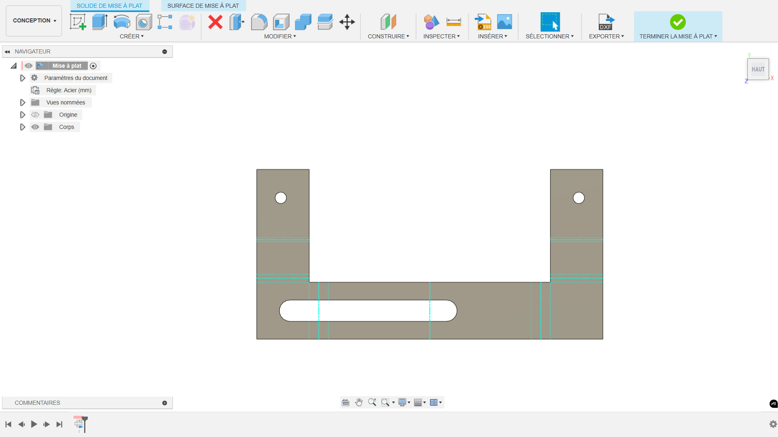Click the Export DXF icon
The height and width of the screenshot is (437, 778).
606,22
